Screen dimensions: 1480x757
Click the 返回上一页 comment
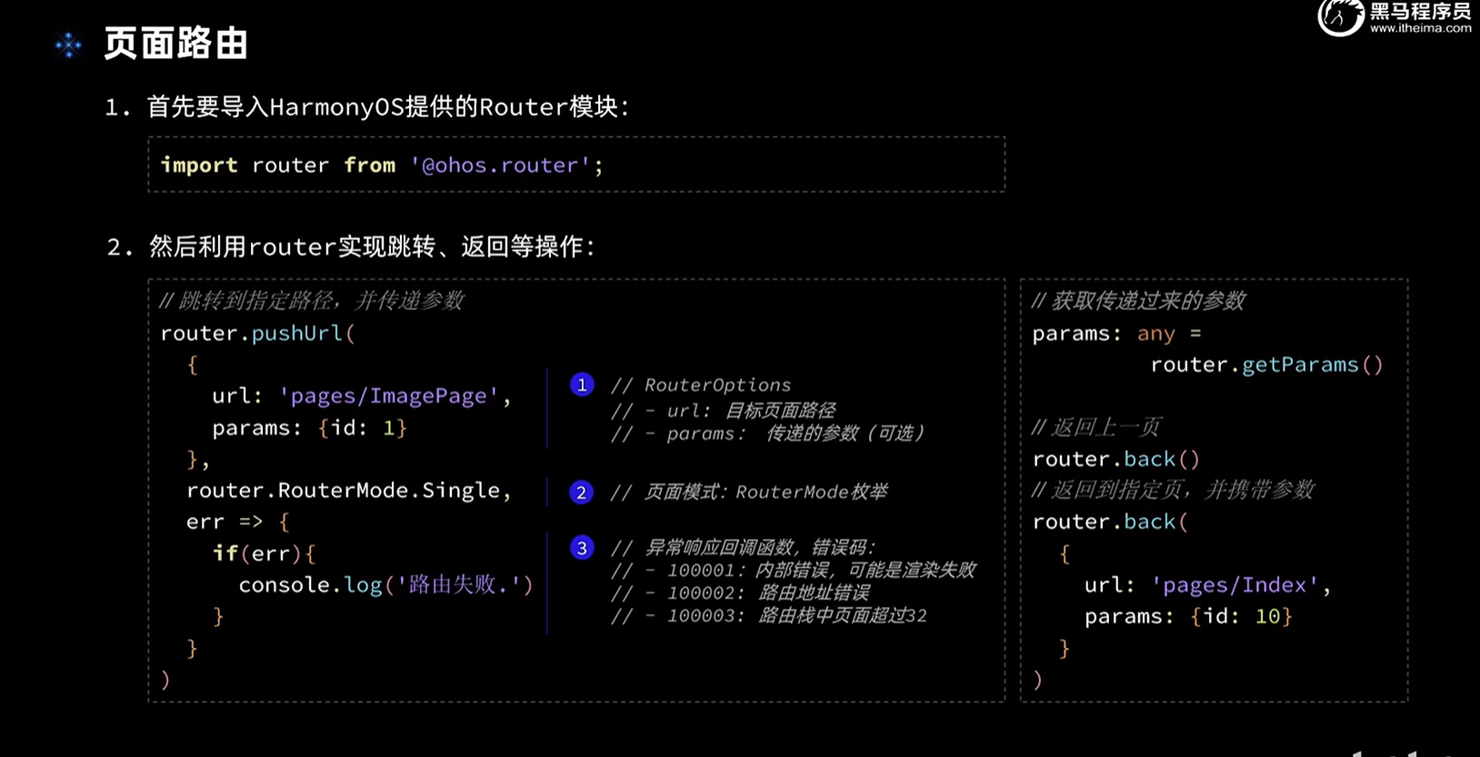tap(1096, 427)
